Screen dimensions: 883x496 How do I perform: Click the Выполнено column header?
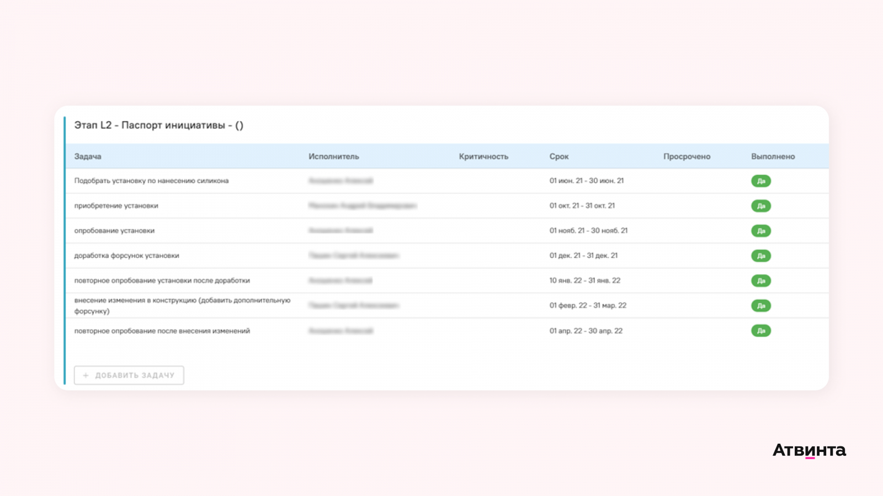tap(773, 157)
